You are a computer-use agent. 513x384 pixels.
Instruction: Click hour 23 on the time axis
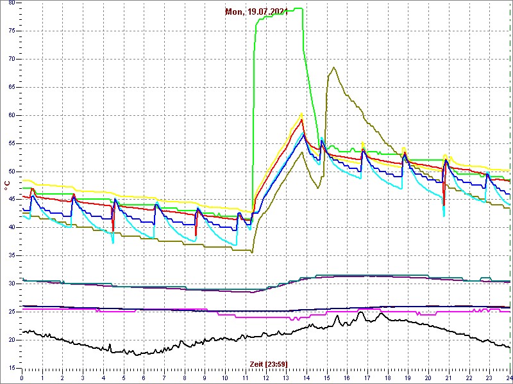(x=489, y=378)
